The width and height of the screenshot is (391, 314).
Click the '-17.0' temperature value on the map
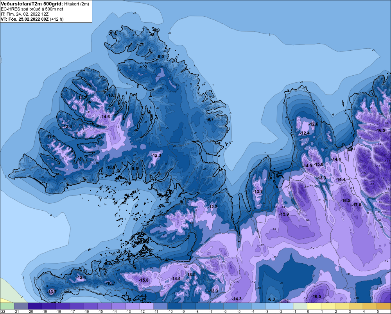[356, 205]
